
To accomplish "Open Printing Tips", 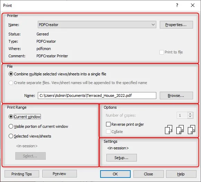I will (22, 174).
